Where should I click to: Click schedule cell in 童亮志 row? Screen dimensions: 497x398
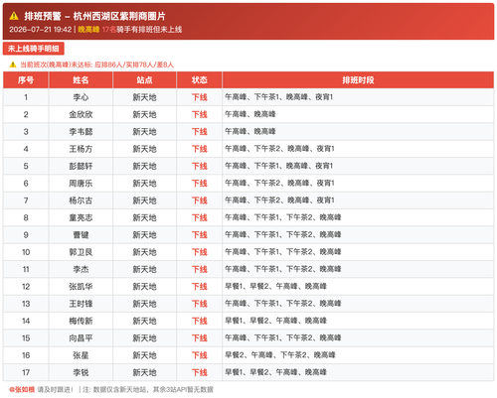pos(358,217)
